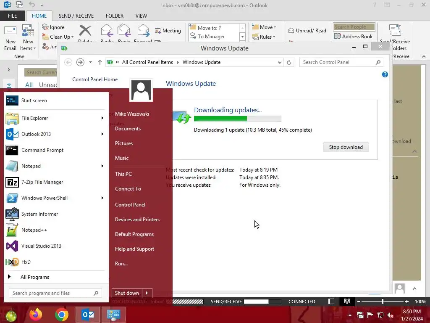Screen dimensions: 430x323
Task: Switch to VIEW ribbon tab
Action: tap(141, 16)
